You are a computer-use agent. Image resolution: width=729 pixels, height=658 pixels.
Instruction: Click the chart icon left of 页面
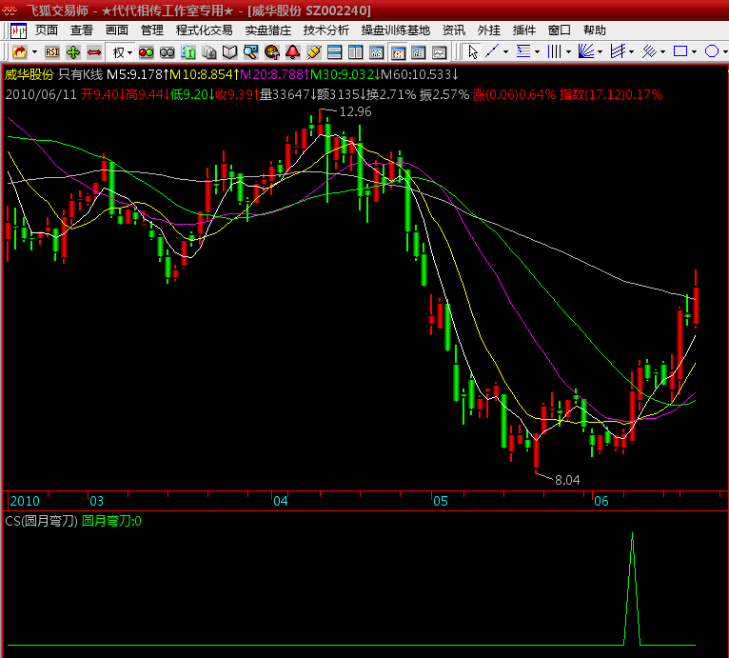coord(19,30)
